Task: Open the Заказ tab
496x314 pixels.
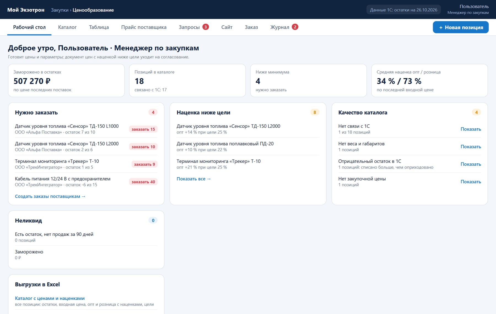Action: (251, 27)
